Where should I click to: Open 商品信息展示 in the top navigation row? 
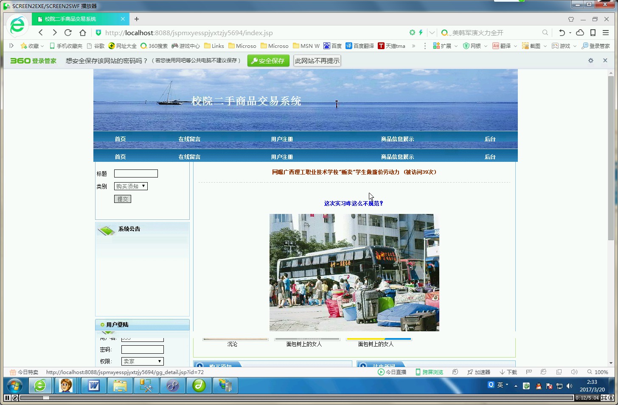pos(397,139)
